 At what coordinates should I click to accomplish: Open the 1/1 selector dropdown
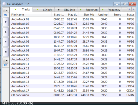point(6,60)
